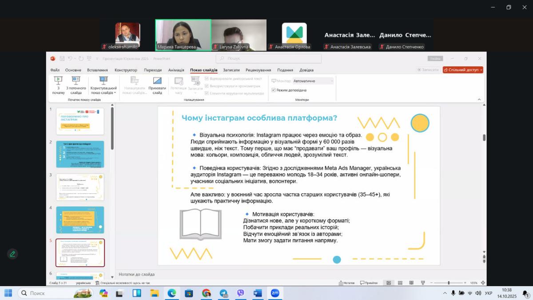This screenshot has width=533, height=300.
Task: Click the українська language indicator
Action: 84,283
